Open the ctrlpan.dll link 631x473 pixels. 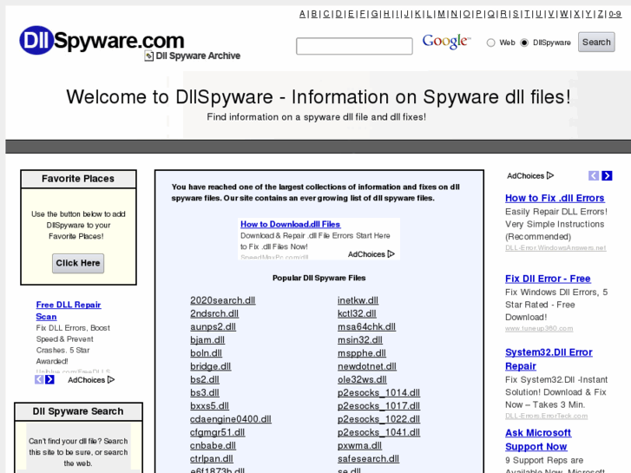[211, 459]
